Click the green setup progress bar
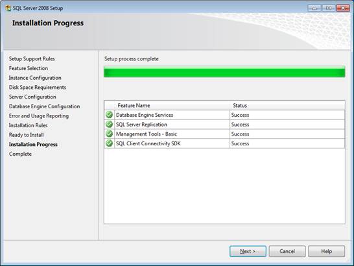Image resolution: width=354 pixels, height=266 pixels. click(x=224, y=71)
